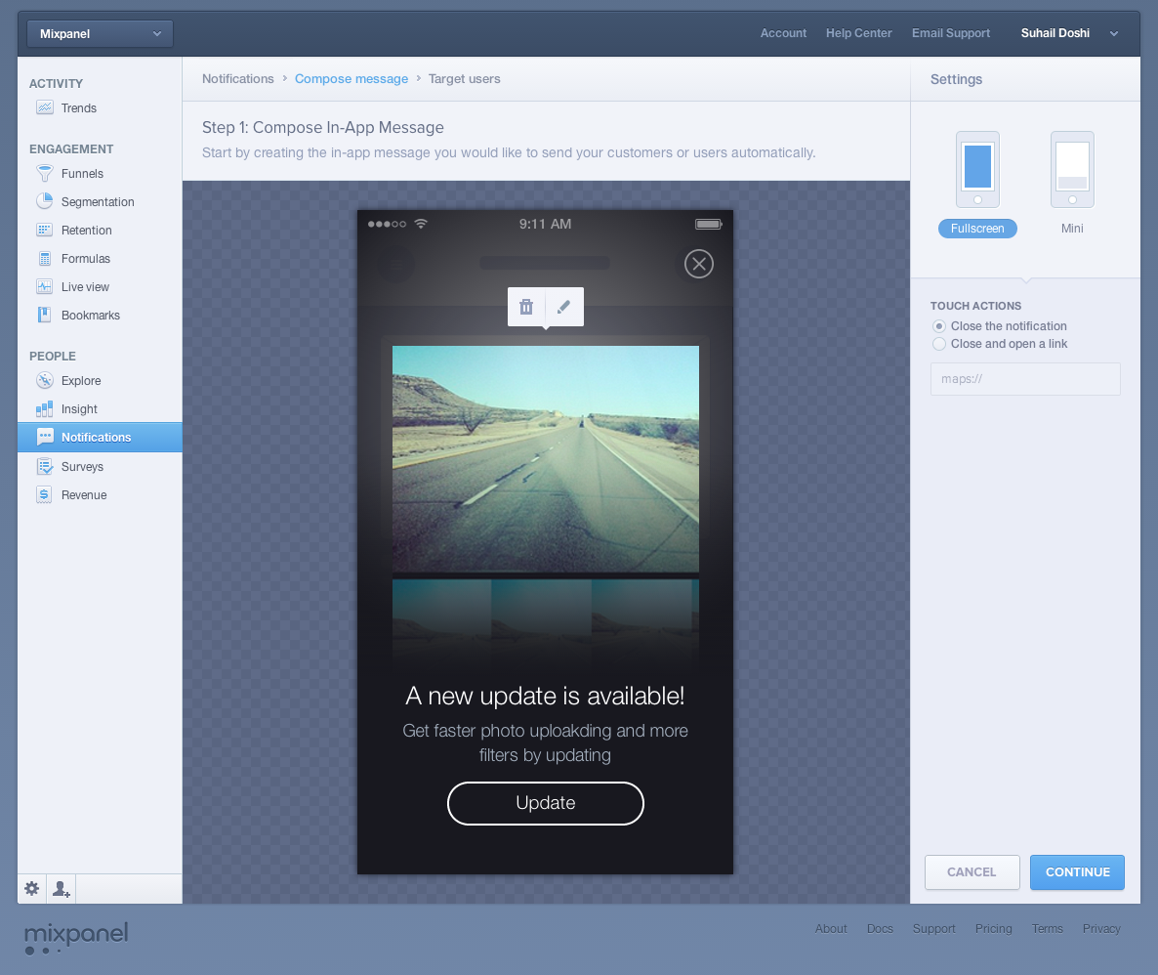Open the Mixpanel project dropdown
The width and height of the screenshot is (1158, 975).
tap(100, 34)
